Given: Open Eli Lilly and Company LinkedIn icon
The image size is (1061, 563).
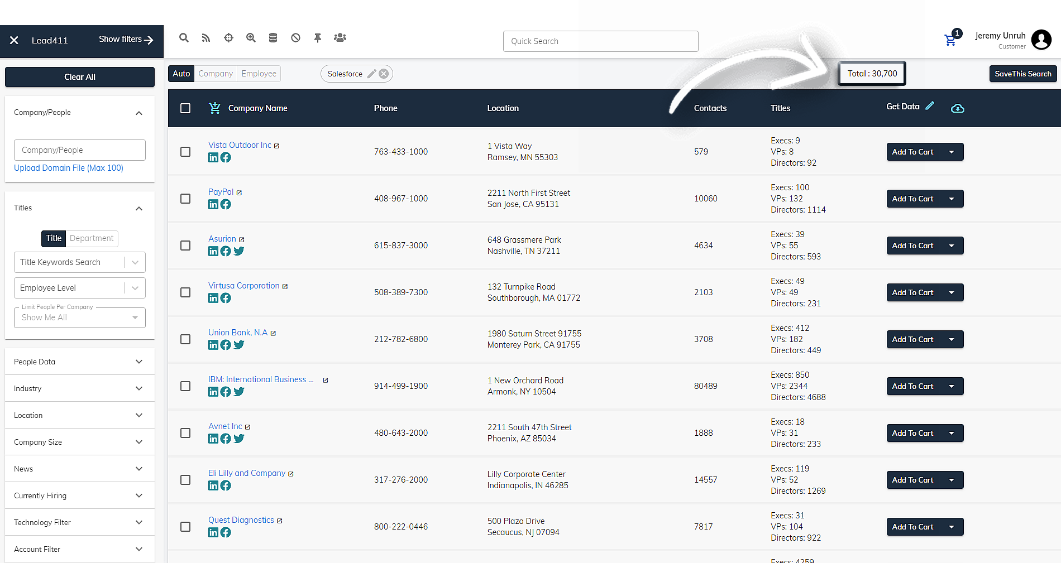Looking at the screenshot, I should pyautogui.click(x=213, y=485).
